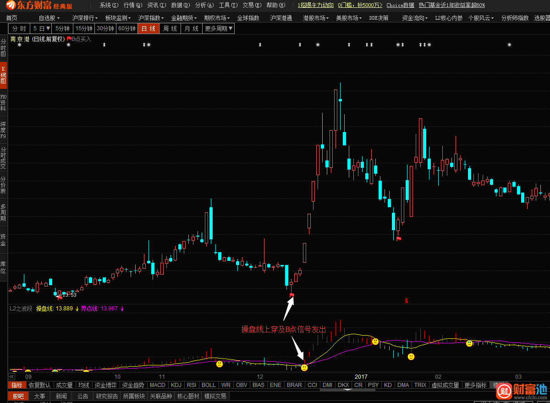550x403 pixels.
Task: Click the smiley face at the December crossover
Action: [x=304, y=367]
